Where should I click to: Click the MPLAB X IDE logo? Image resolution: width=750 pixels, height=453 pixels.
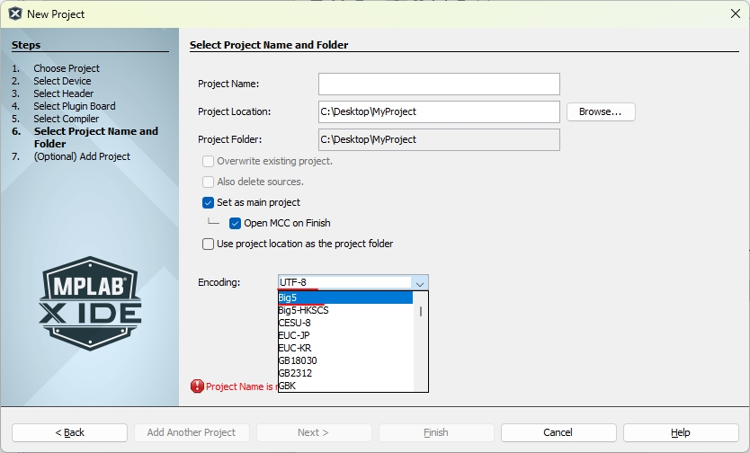[x=90, y=304]
